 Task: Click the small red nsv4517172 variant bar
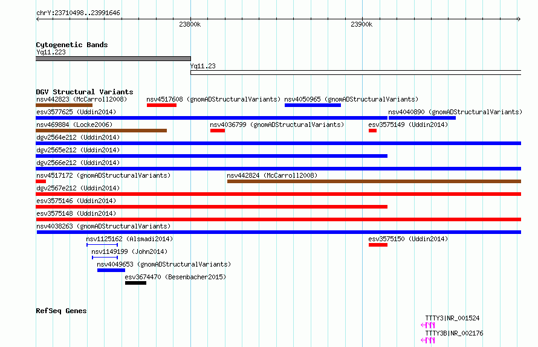tap(41, 181)
